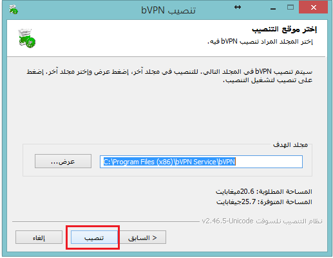Click the available space text showing 25.7

[x=264, y=202]
